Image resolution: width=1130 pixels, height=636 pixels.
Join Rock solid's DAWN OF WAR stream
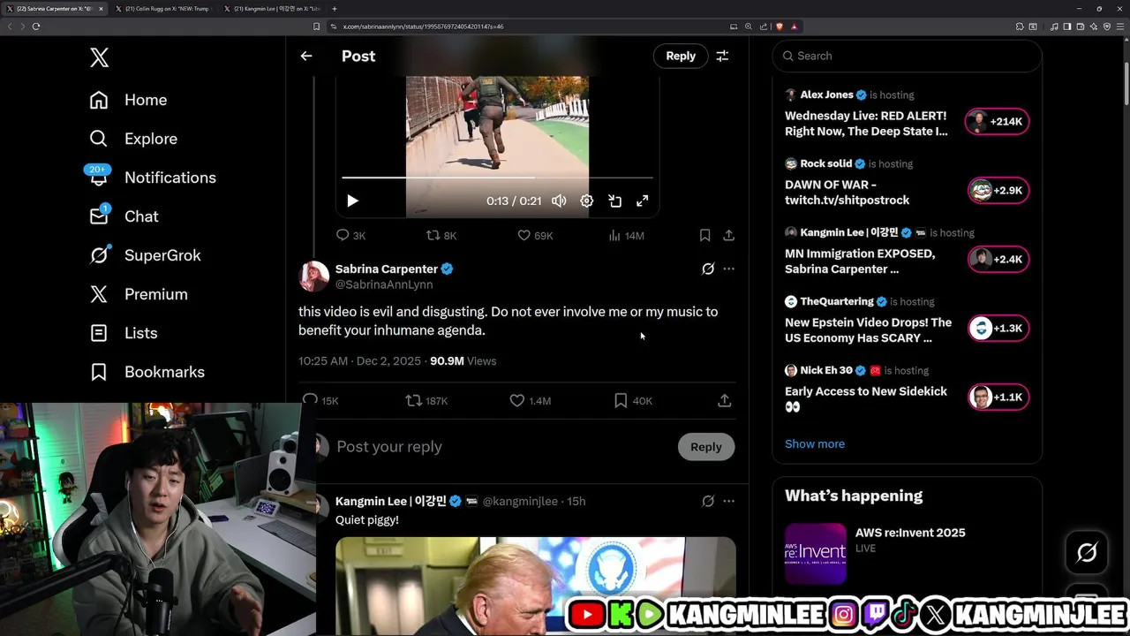[998, 191]
